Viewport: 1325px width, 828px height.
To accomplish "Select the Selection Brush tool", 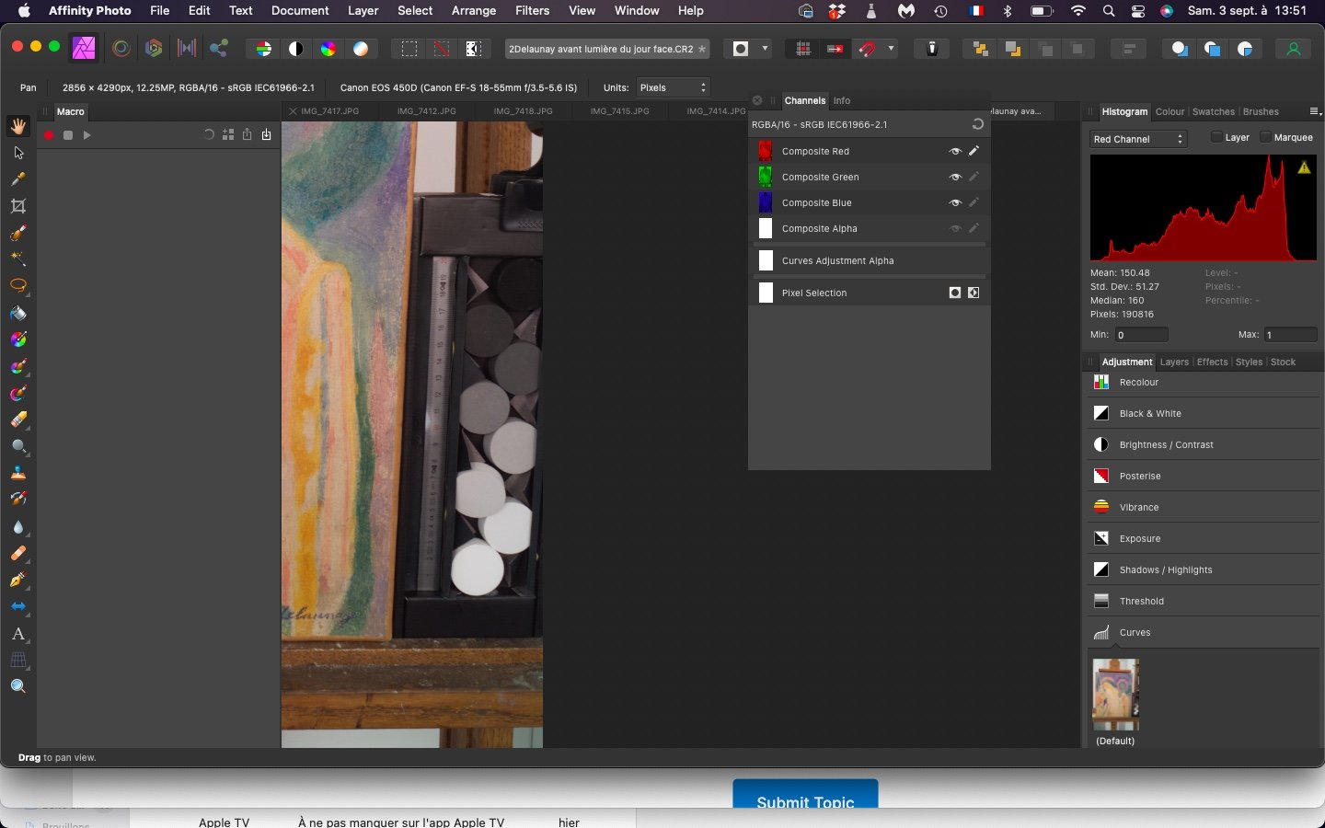I will pyautogui.click(x=18, y=233).
